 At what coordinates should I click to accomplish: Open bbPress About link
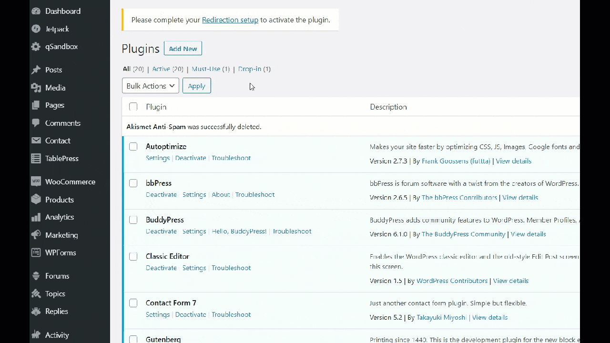[221, 195]
